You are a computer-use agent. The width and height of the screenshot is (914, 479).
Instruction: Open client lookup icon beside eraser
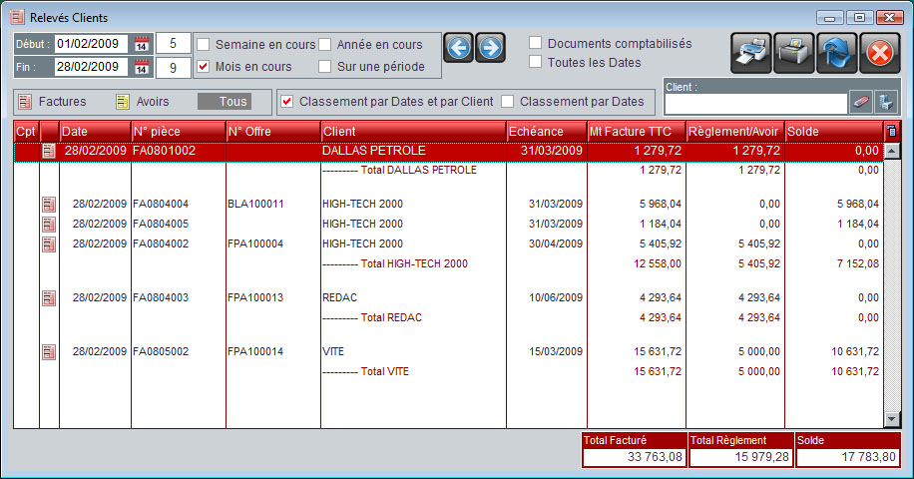point(885,102)
